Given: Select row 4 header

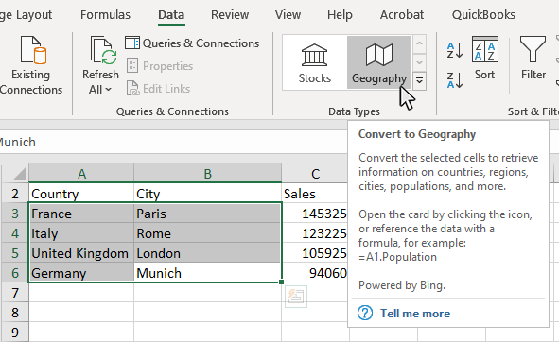Looking at the screenshot, I should point(14,233).
